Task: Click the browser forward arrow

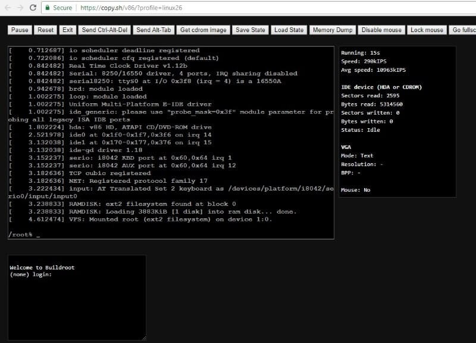Action: point(20,8)
